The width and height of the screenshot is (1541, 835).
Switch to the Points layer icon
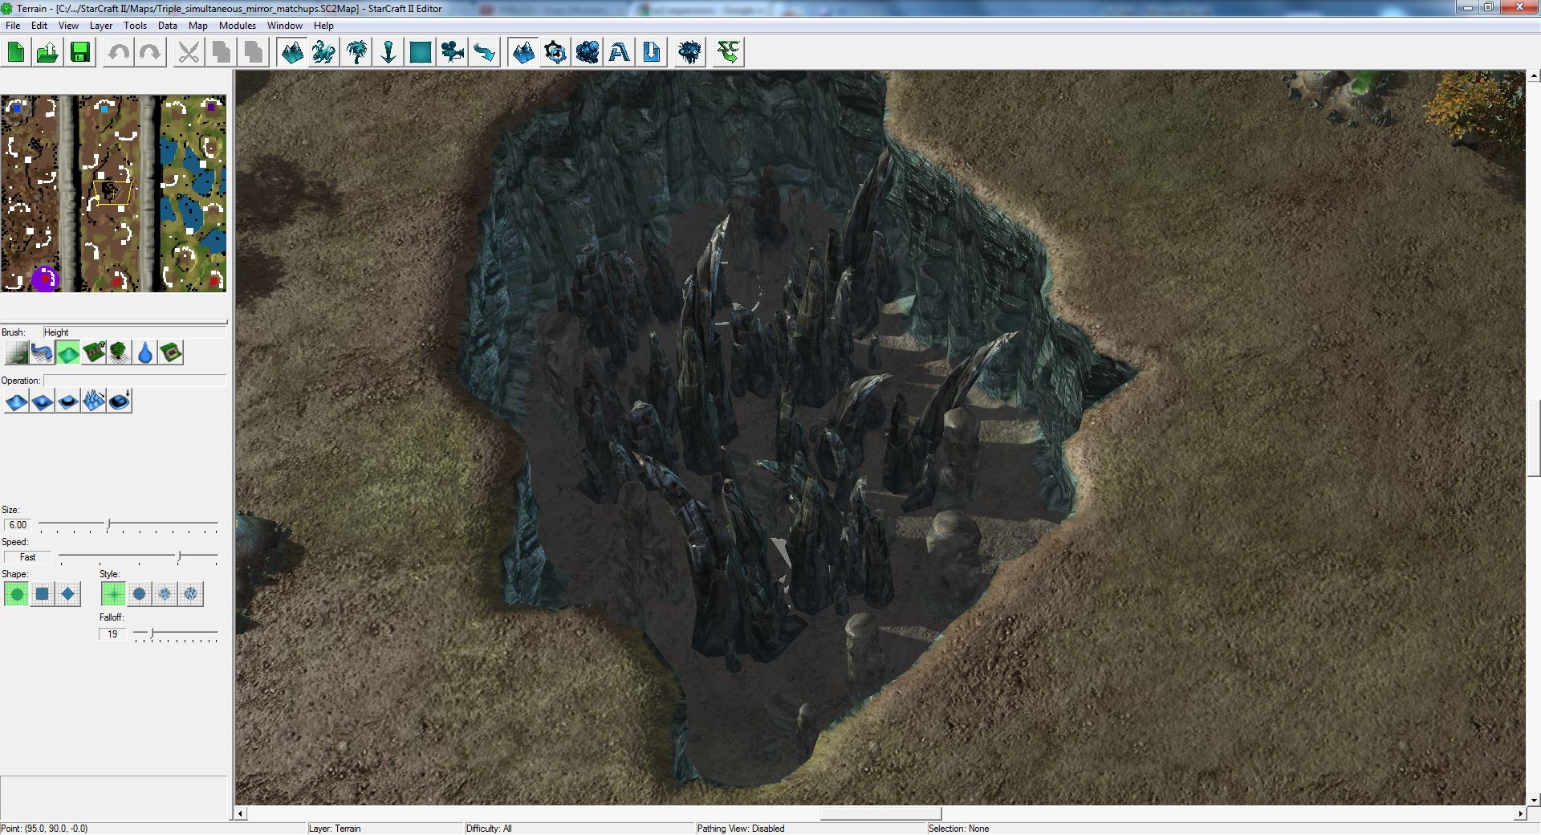click(x=388, y=53)
